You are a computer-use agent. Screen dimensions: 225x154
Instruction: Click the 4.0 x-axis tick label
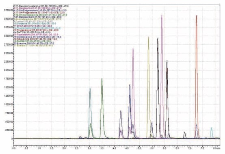coord(115,148)
